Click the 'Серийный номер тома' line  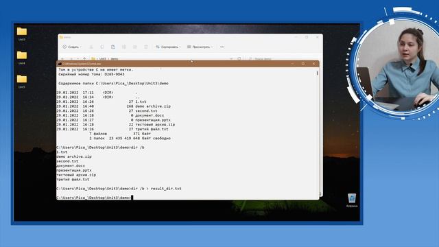coord(91,74)
